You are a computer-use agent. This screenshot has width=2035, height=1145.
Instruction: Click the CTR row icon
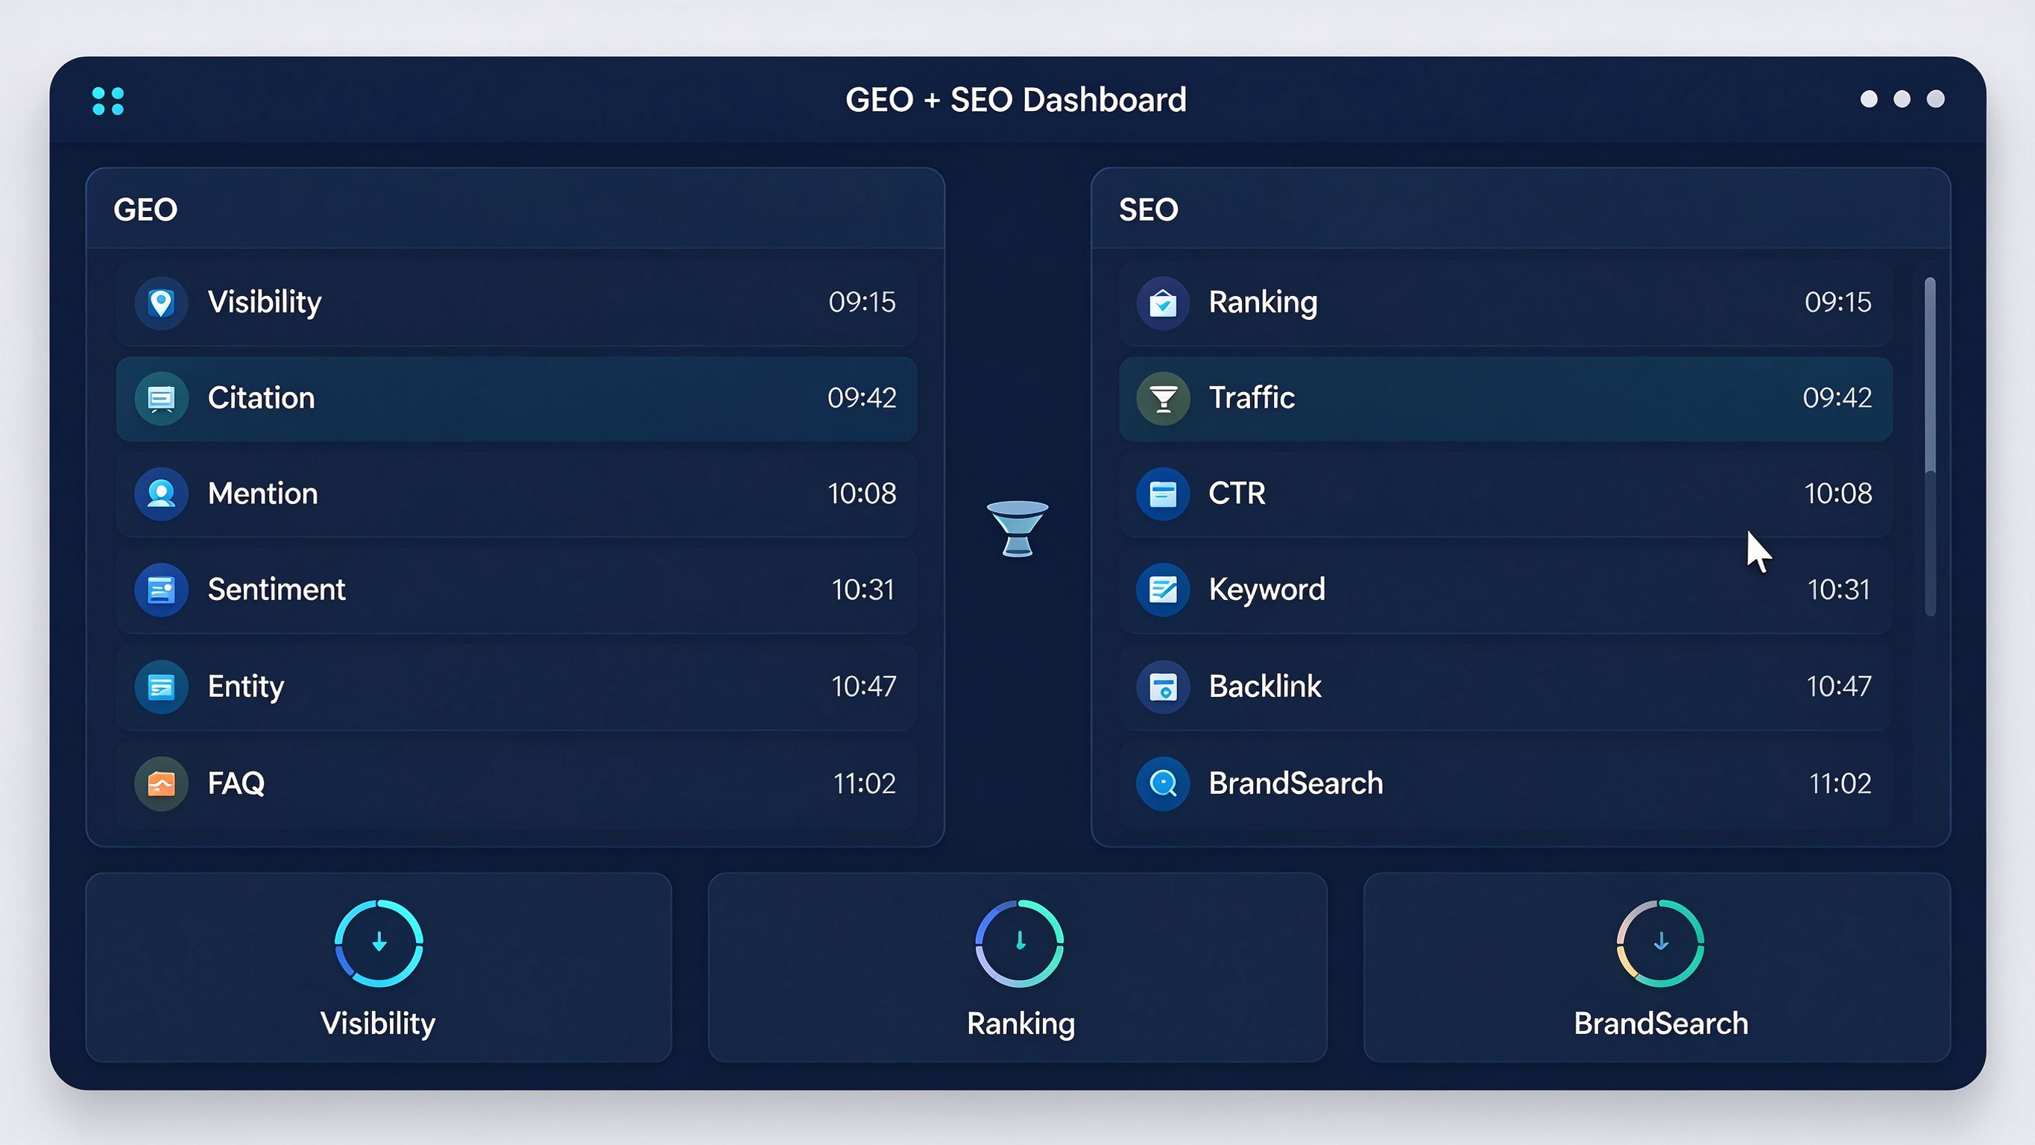1163,494
